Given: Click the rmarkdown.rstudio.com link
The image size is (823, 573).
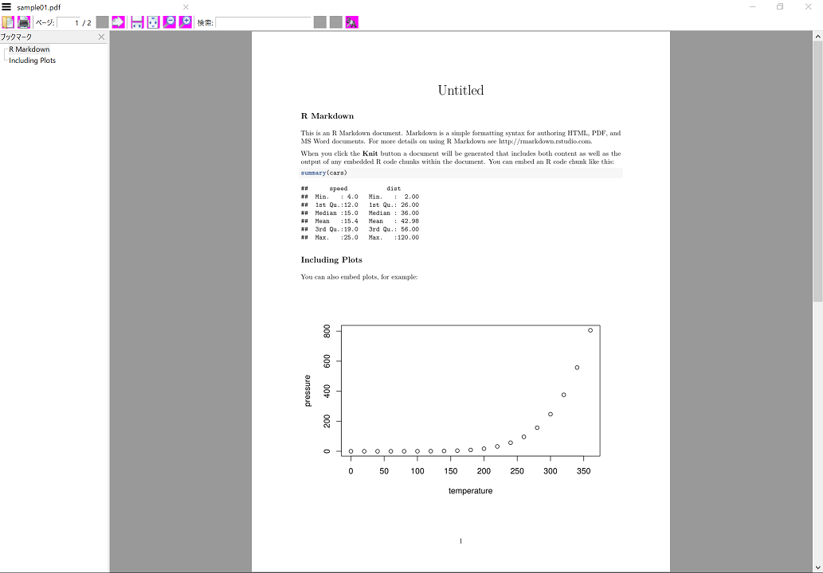Looking at the screenshot, I should [x=545, y=141].
